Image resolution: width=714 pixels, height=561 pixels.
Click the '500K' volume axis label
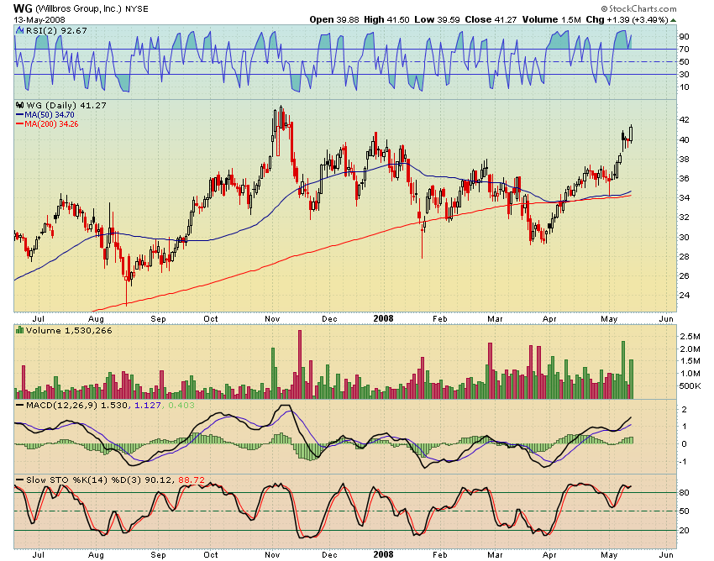point(690,386)
